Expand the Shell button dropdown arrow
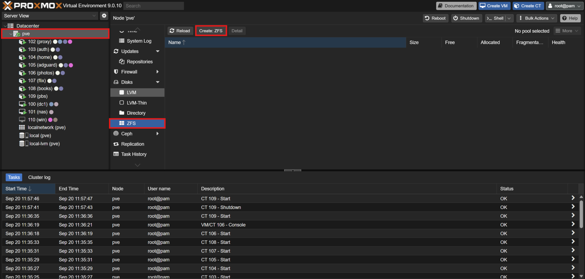Image resolution: width=585 pixels, height=279 pixels. pyautogui.click(x=509, y=18)
